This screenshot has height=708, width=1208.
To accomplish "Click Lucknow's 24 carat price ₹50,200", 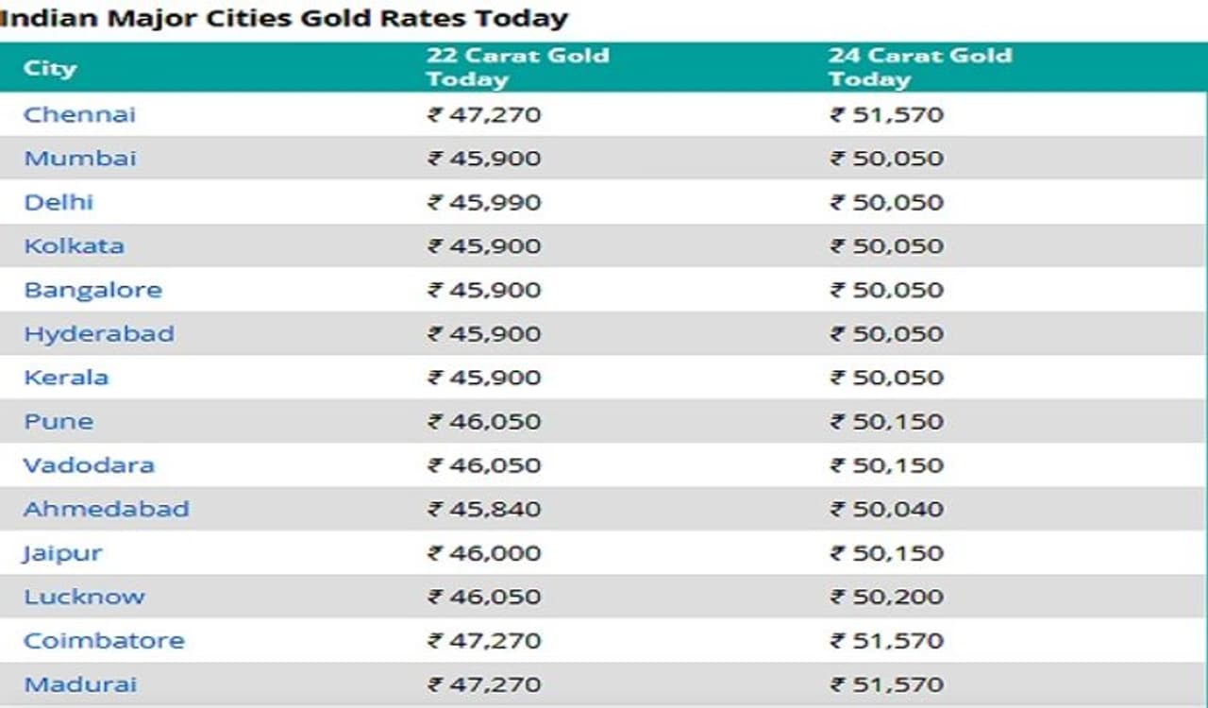I will tap(886, 597).
